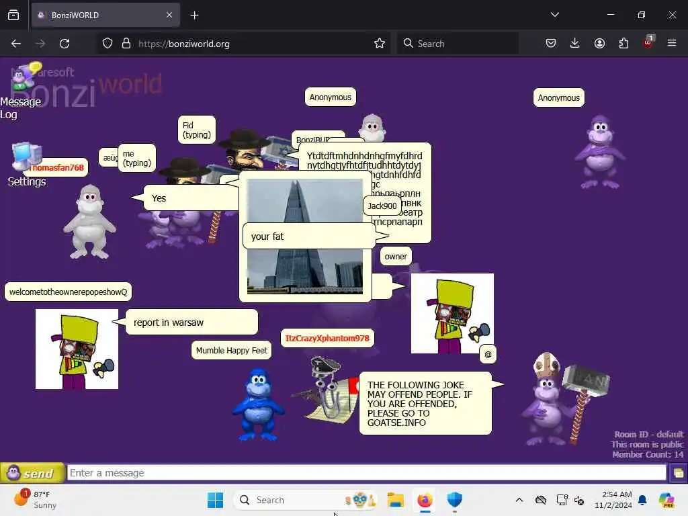Open a new browser tab
688x516 pixels.
[x=194, y=15]
